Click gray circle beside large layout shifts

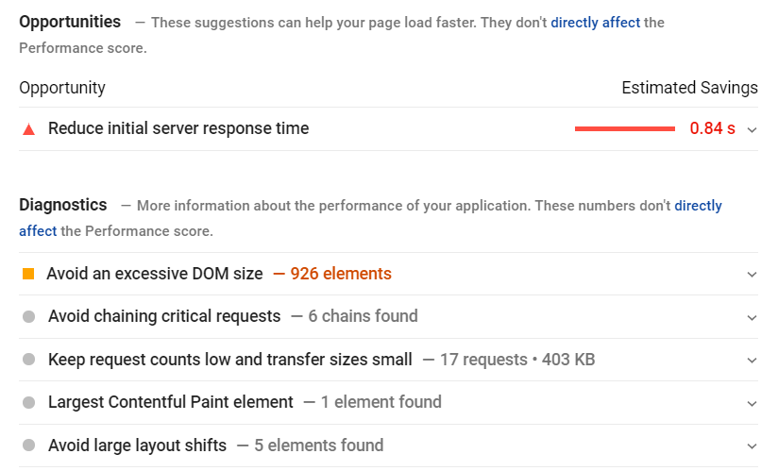pos(28,446)
